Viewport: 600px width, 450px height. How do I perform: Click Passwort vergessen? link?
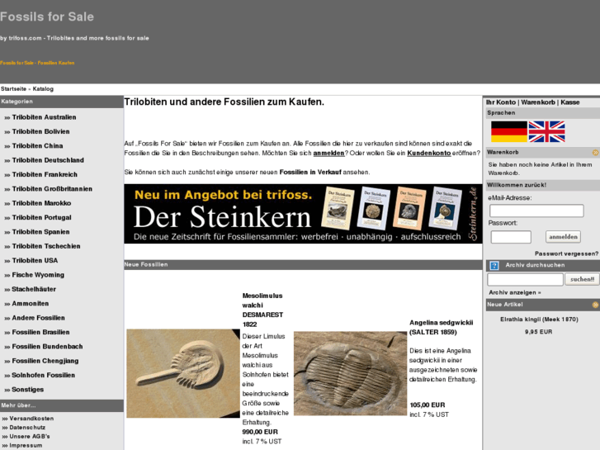pyautogui.click(x=566, y=253)
